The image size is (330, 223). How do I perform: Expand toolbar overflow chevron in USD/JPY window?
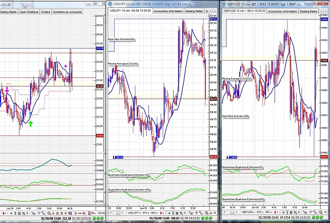(215, 213)
